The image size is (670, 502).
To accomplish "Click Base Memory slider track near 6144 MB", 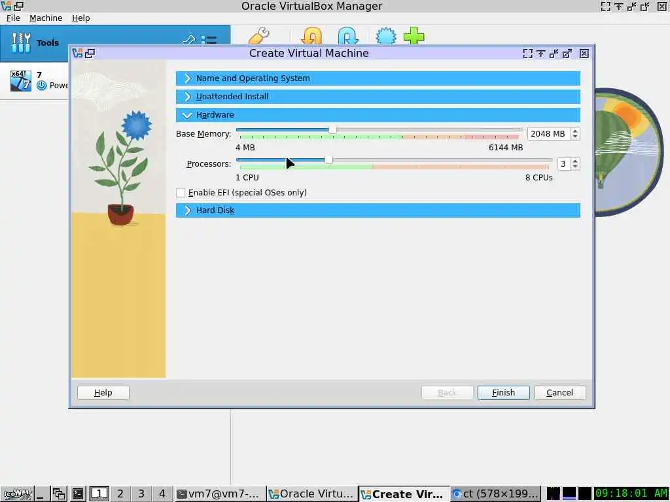I will 518,130.
